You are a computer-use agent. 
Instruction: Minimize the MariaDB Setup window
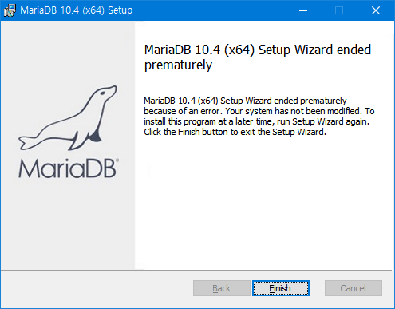point(303,10)
